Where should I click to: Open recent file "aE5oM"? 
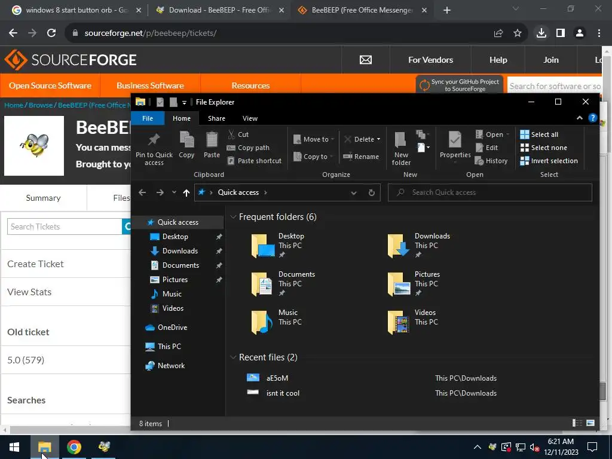(277, 378)
